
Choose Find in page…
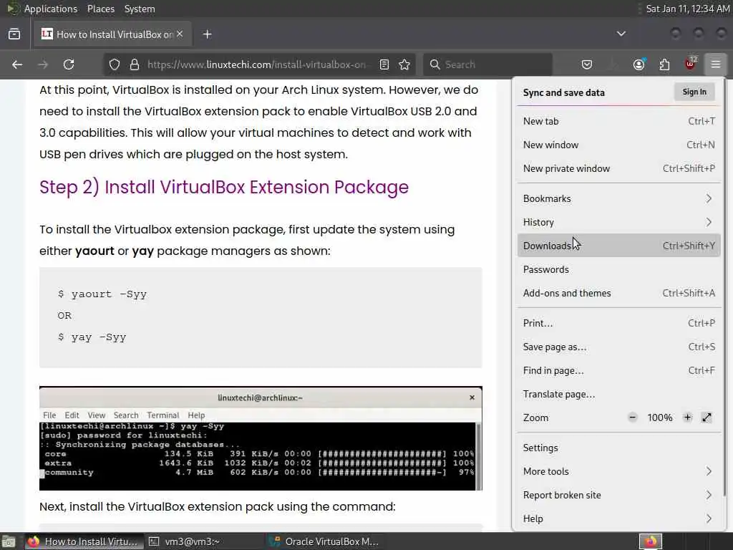point(618,370)
